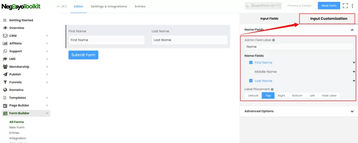The height and width of the screenshot is (143, 358).
Task: Open Integration link in sidebar
Action: point(18,138)
